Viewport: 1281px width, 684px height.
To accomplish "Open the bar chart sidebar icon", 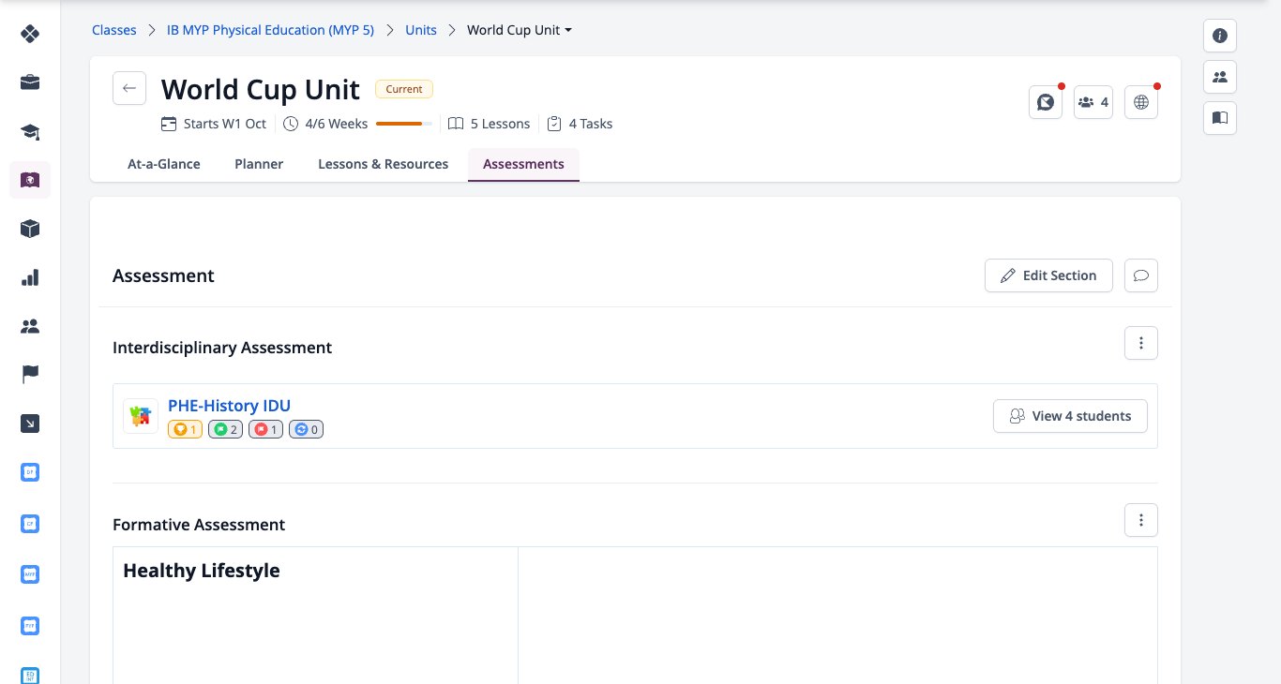I will [x=30, y=277].
